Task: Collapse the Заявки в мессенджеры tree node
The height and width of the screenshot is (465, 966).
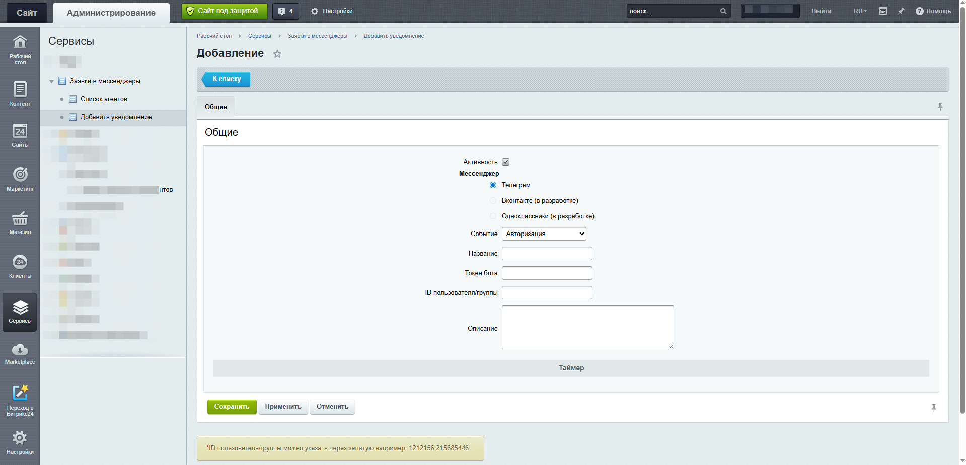Action: click(51, 81)
